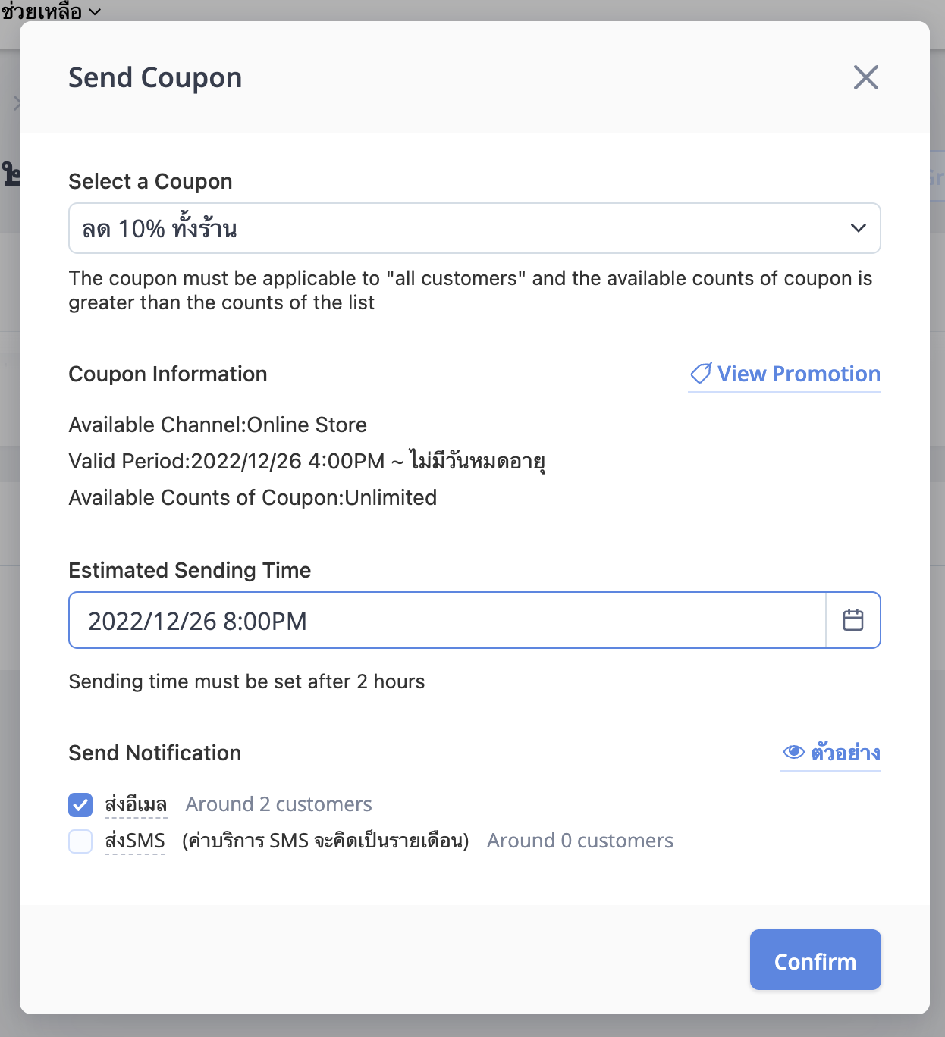
Task: Open the Select a Coupon combo box
Action: click(x=475, y=228)
